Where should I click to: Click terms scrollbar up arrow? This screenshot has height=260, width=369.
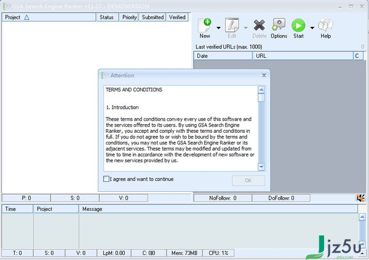click(261, 90)
